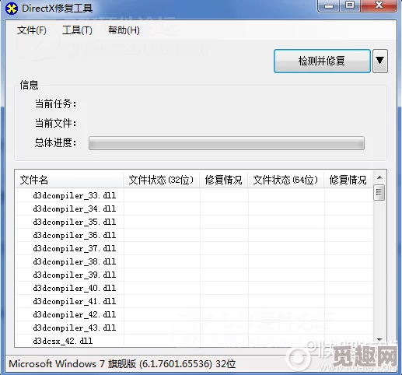Select d3dcompiler_34.dll row

[194, 209]
